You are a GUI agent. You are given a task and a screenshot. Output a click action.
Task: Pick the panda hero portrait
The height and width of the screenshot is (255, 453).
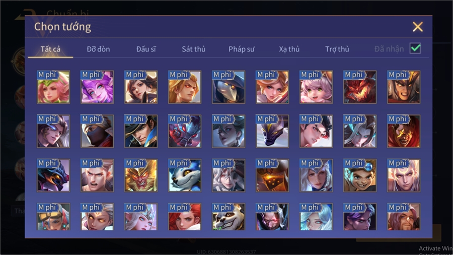(228, 217)
